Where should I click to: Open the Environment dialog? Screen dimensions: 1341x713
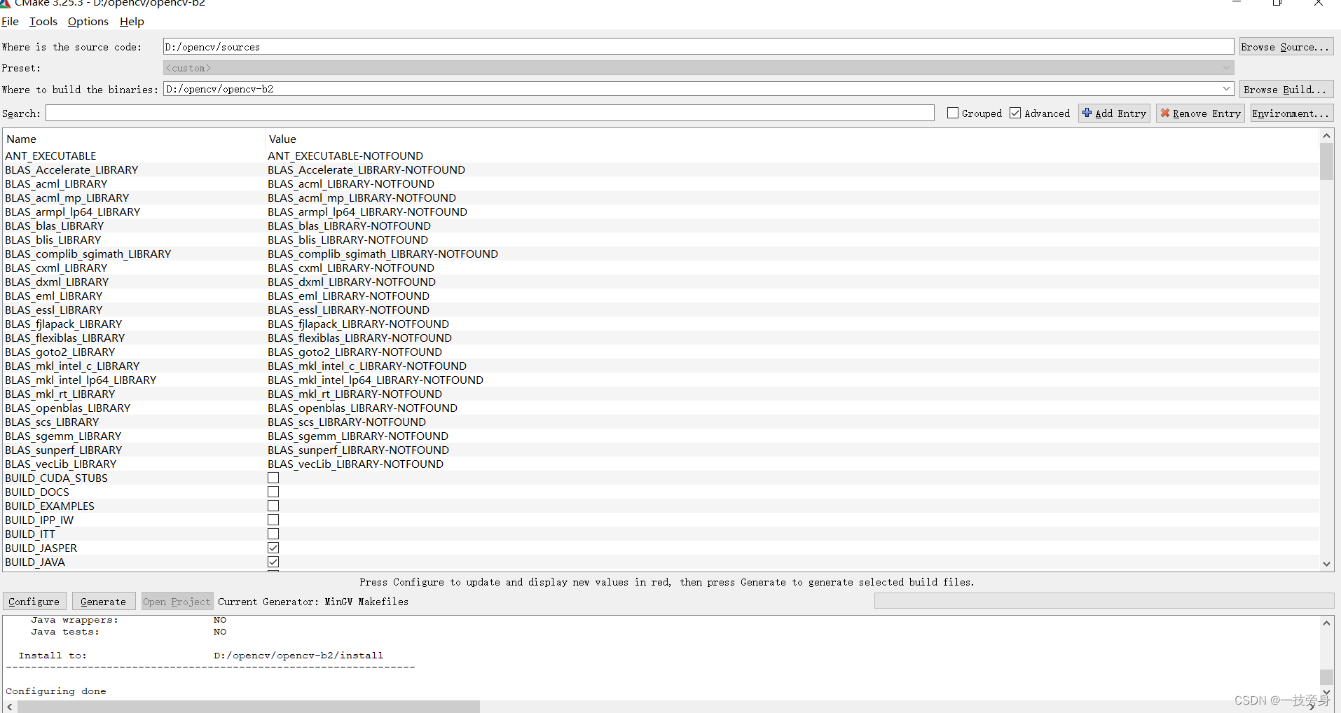pos(1290,113)
